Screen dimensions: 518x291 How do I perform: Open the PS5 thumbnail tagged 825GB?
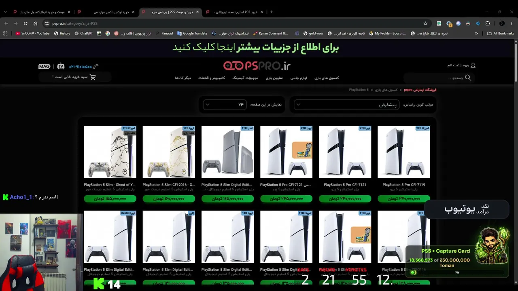coord(110,237)
